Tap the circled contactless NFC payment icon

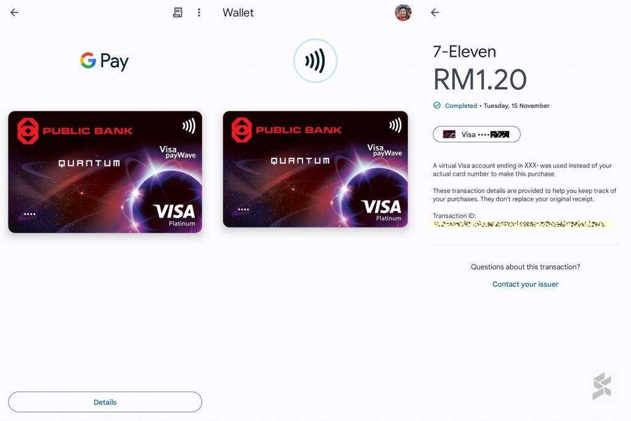click(x=315, y=61)
